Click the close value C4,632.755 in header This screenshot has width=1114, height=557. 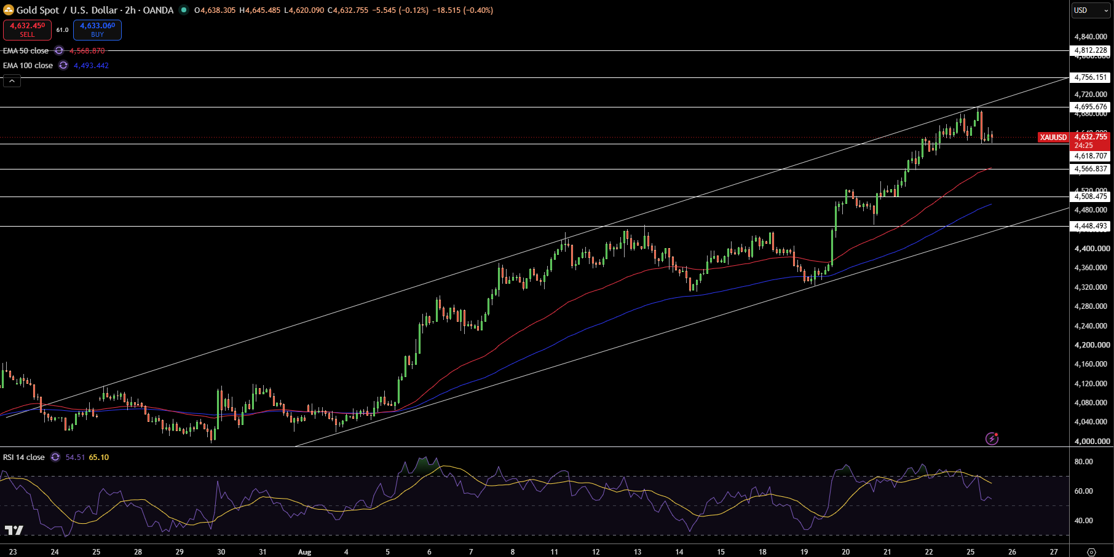348,10
